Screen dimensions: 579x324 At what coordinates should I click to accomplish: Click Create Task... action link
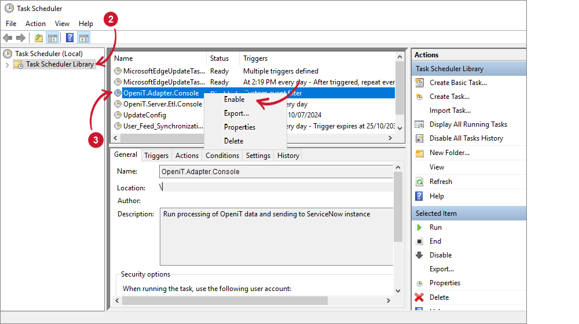coord(449,97)
